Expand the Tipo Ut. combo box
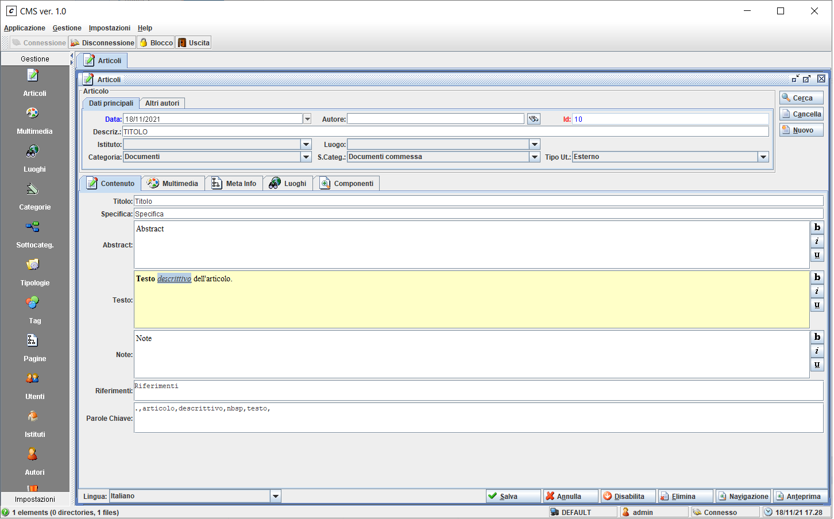Viewport: 834px width, 519px height. tap(763, 157)
